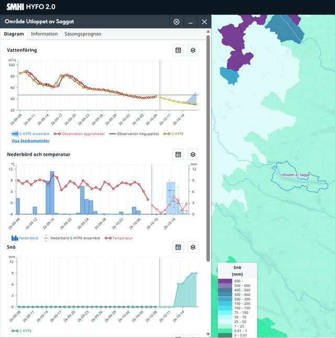Screen dimensions: 335x338
Task: Click the scrollbar down arrow
Action: (208, 334)
